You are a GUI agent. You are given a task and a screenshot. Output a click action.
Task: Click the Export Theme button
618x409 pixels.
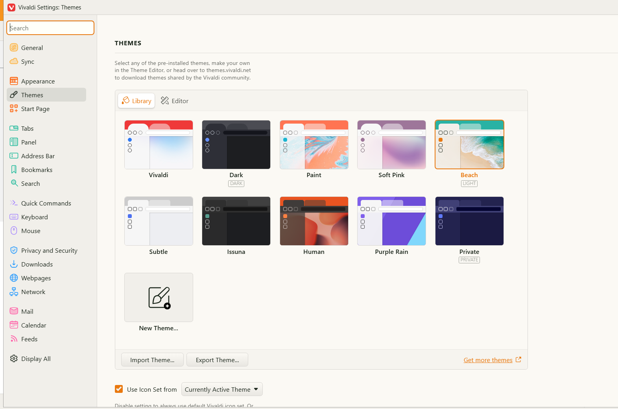pos(217,360)
